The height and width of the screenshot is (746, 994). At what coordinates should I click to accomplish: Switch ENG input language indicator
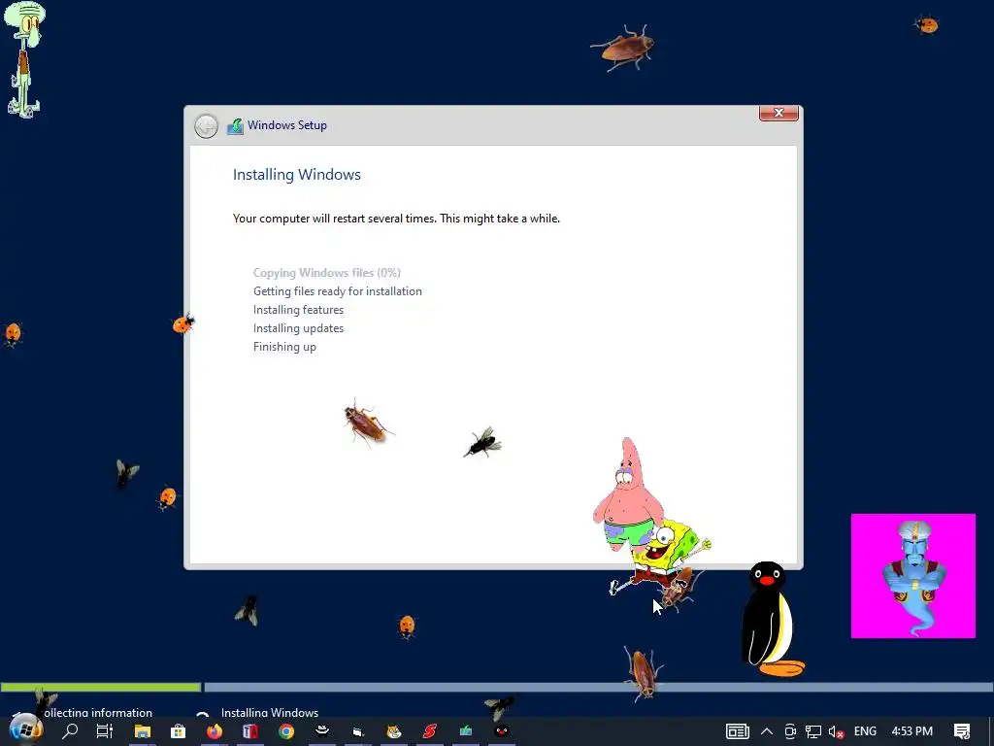click(865, 731)
